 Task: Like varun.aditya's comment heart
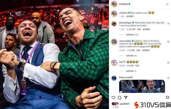point(168,42)
